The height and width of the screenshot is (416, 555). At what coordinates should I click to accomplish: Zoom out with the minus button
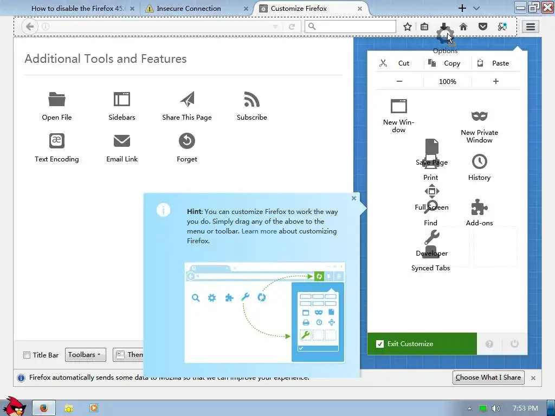tap(399, 81)
